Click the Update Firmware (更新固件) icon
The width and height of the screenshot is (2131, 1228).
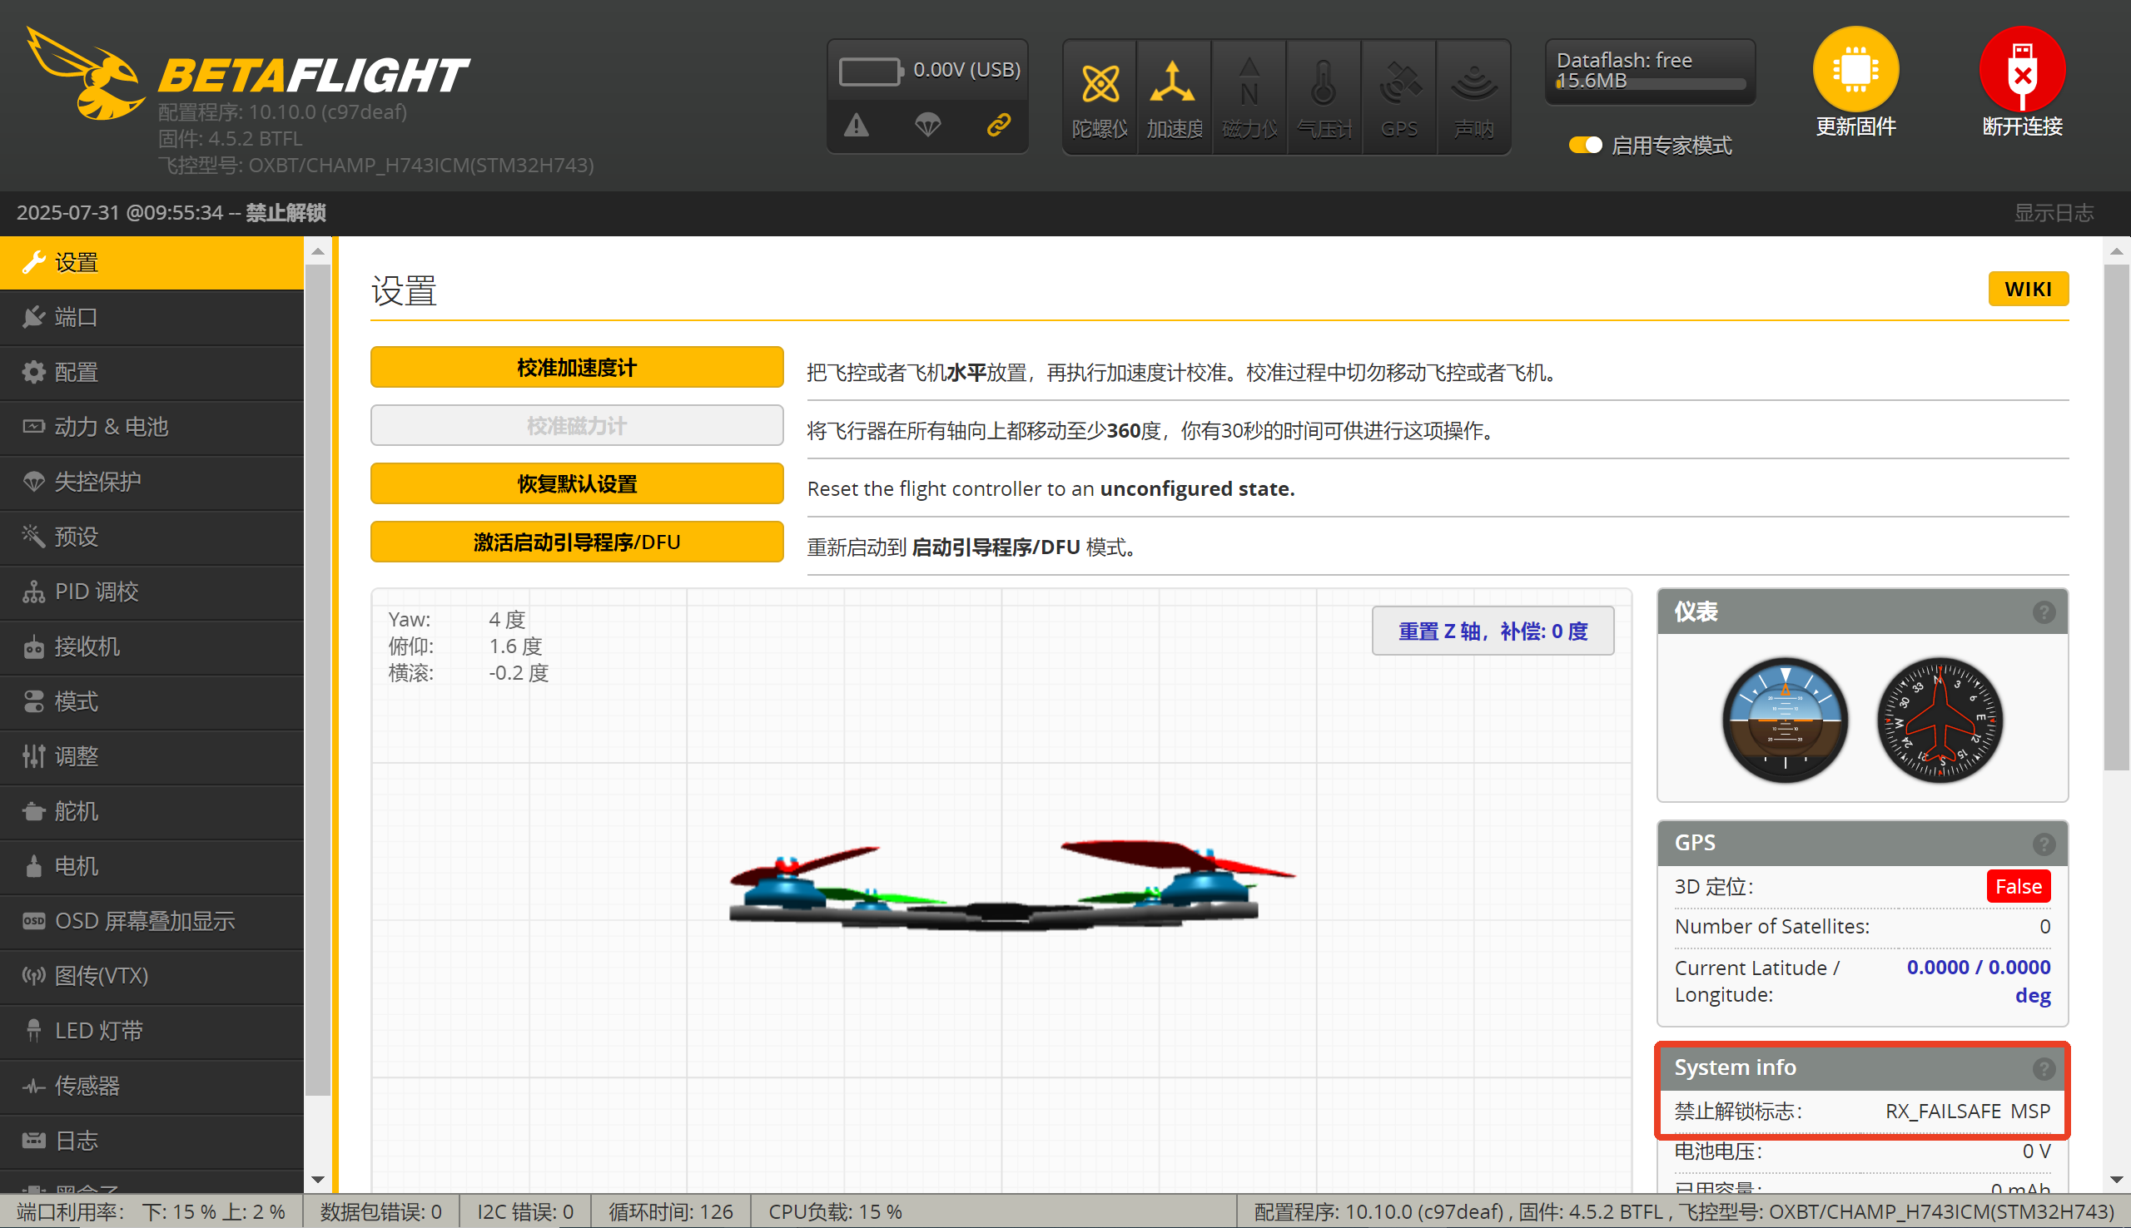coord(1855,71)
